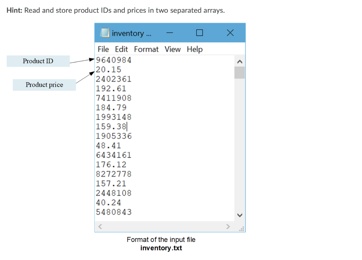Click the vertical scrollbar up arrow
The height and width of the screenshot is (260, 362).
[240, 61]
